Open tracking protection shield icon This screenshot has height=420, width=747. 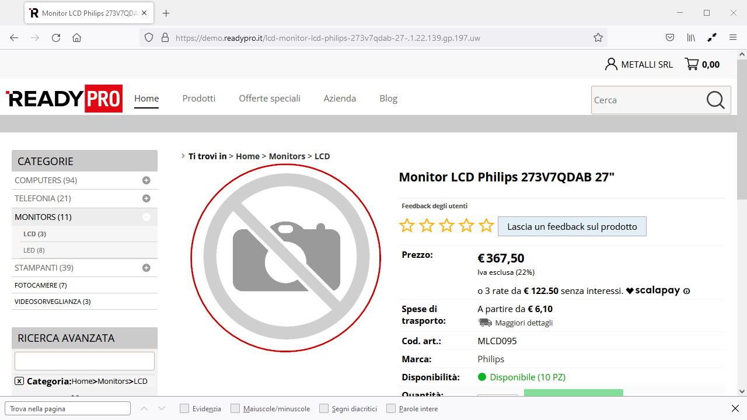149,37
